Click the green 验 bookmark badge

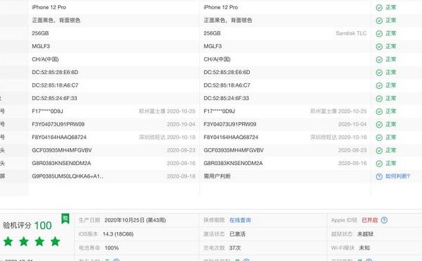pyautogui.click(x=65, y=219)
